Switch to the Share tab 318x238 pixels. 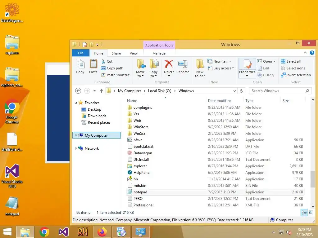[116, 53]
